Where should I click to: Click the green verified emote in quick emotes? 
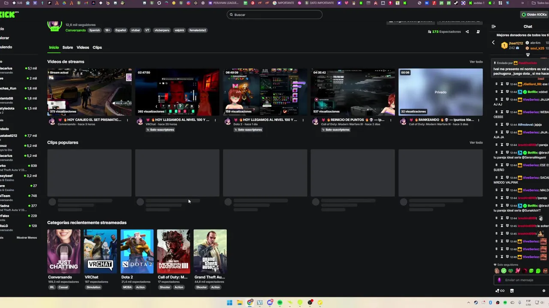(504, 271)
